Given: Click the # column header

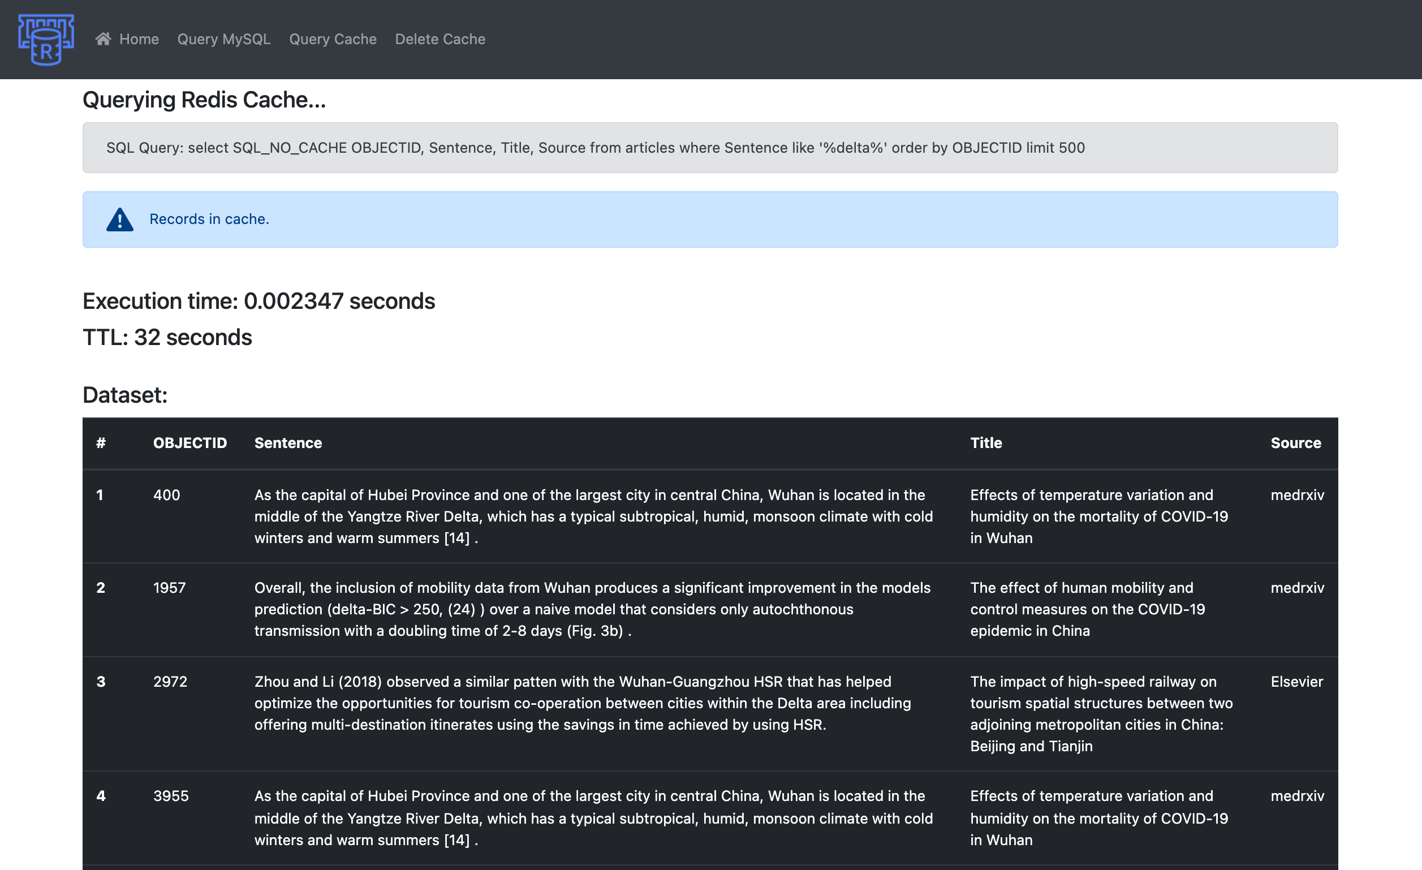Looking at the screenshot, I should [x=101, y=443].
